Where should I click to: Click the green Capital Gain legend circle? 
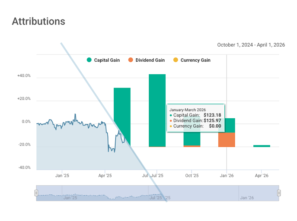89,60
